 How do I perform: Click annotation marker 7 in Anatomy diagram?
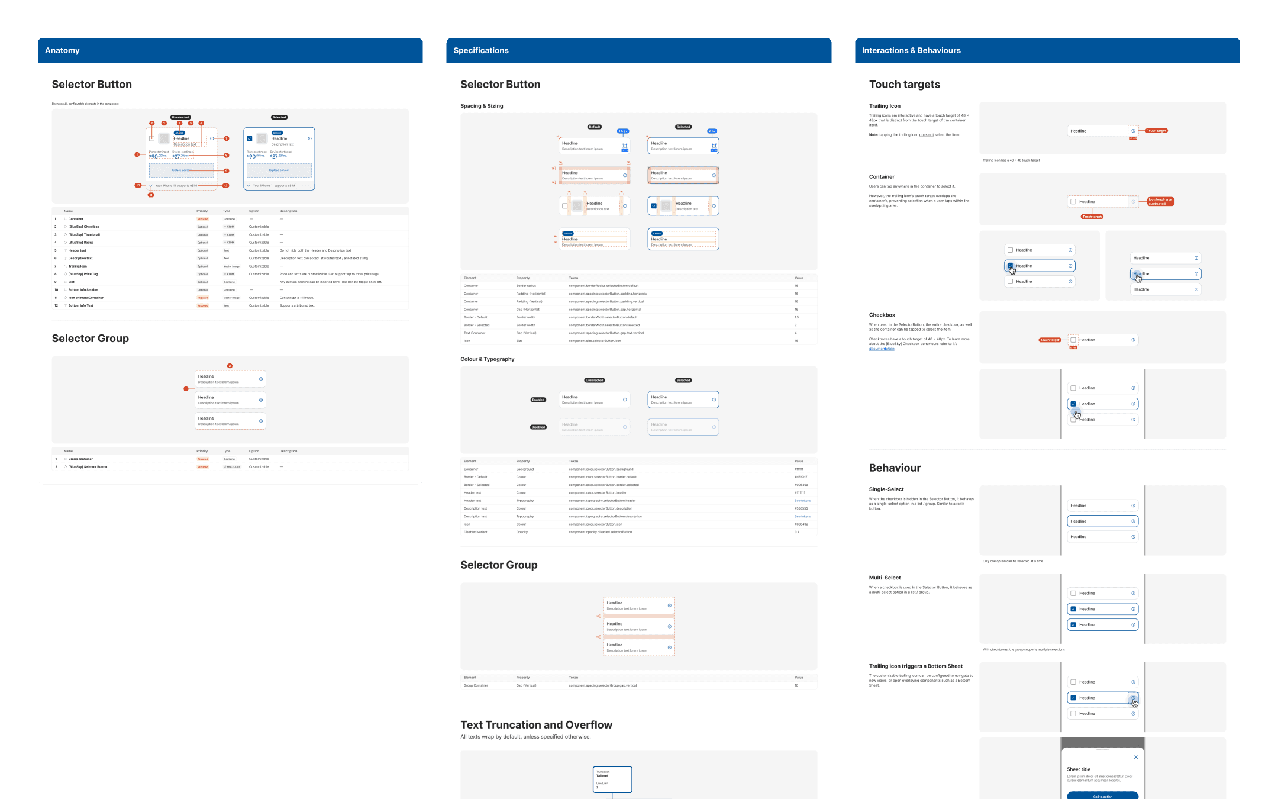[x=226, y=138]
